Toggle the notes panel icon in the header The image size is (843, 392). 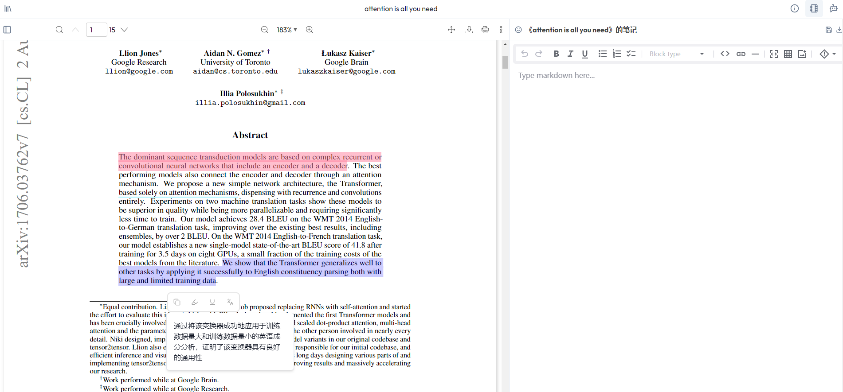coord(814,9)
